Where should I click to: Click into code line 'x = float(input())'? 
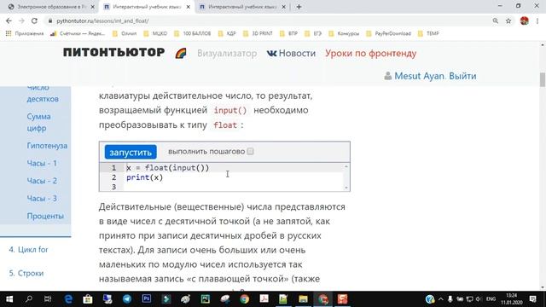click(x=167, y=168)
